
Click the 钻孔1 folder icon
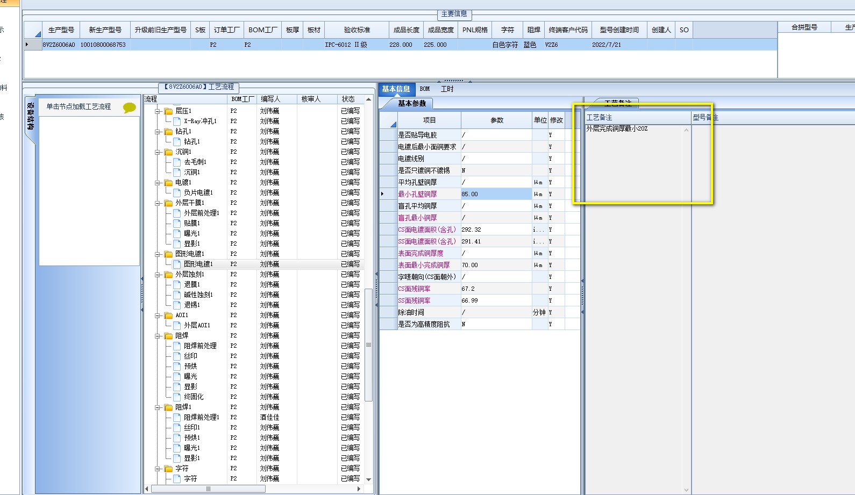(x=168, y=132)
